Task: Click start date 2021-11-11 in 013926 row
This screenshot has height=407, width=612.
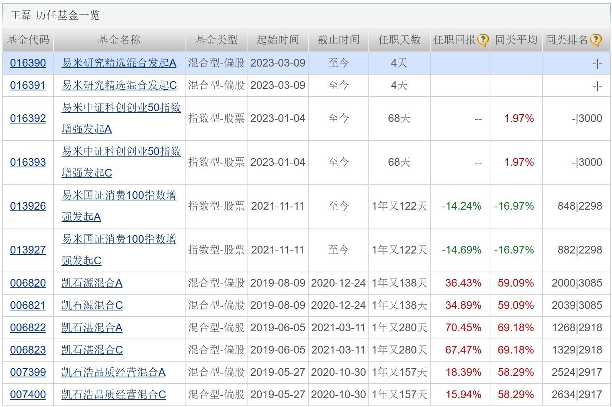Action: 278,206
